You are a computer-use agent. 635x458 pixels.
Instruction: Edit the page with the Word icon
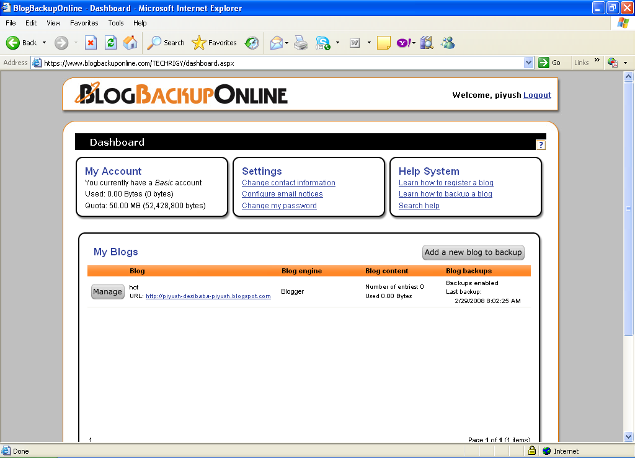[x=355, y=43]
